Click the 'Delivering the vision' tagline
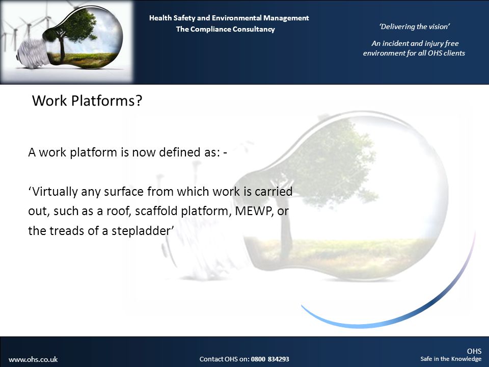The image size is (489, 367). pos(414,27)
